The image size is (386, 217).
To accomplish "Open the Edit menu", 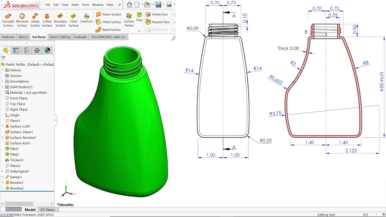I will pos(56,5).
